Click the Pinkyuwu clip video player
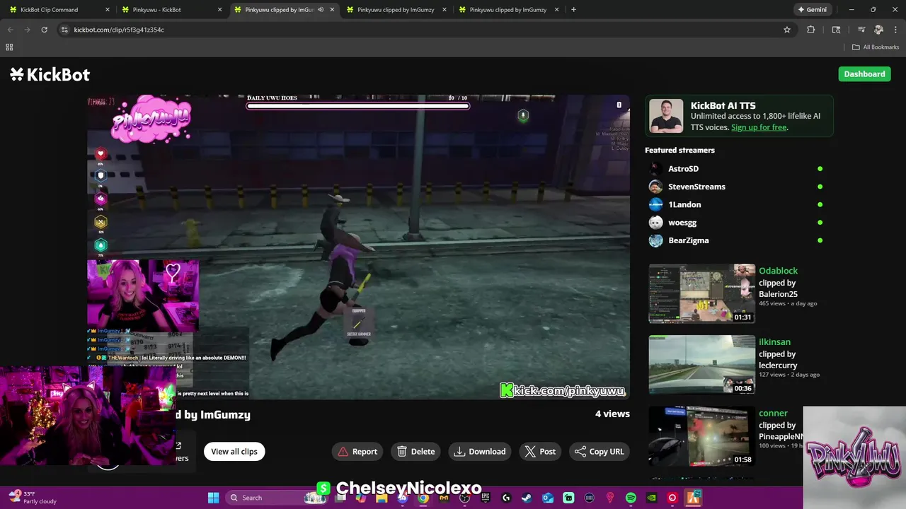This screenshot has width=906, height=509. point(358,247)
